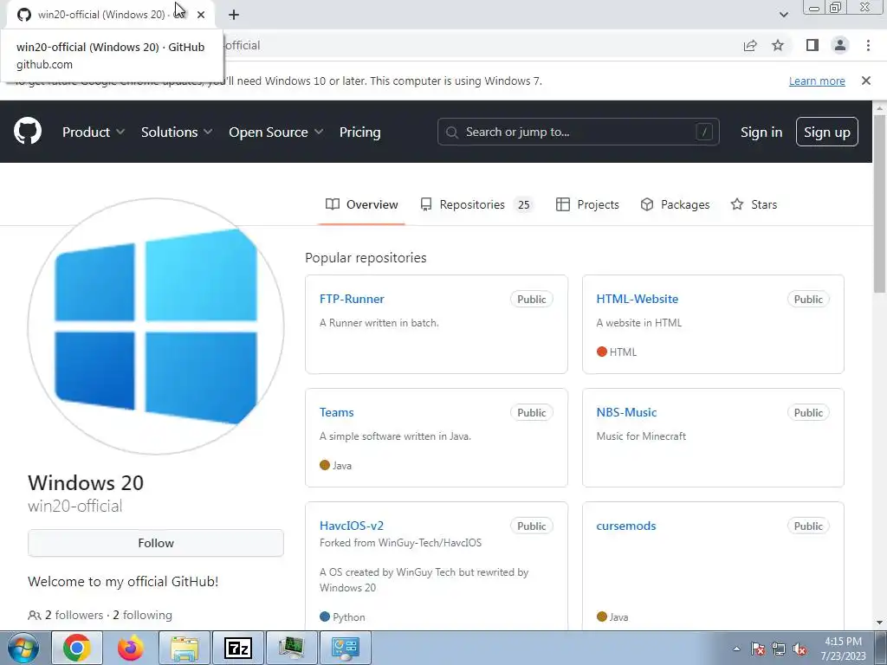Focus the Search or jump to field
The height and width of the screenshot is (665, 887).
coord(578,132)
